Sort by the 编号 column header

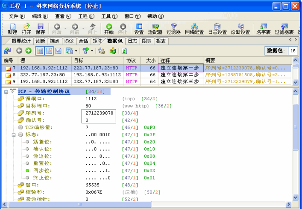10,60
